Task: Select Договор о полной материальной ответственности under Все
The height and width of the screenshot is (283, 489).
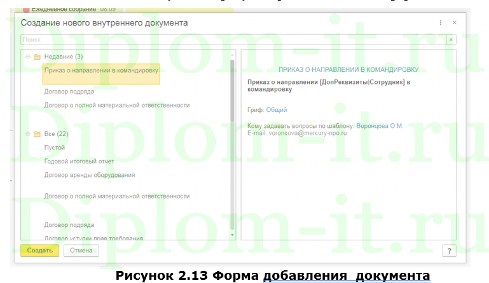Action: (117, 197)
